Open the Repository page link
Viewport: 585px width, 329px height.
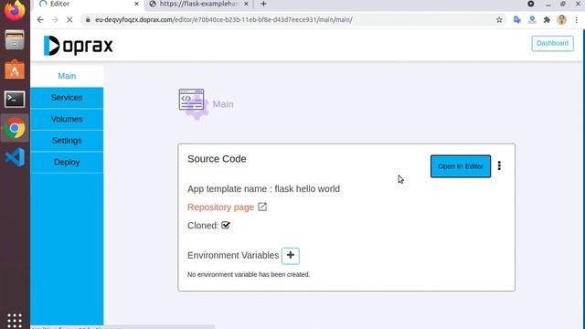point(220,207)
